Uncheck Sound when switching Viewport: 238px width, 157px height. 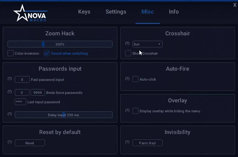[46, 53]
